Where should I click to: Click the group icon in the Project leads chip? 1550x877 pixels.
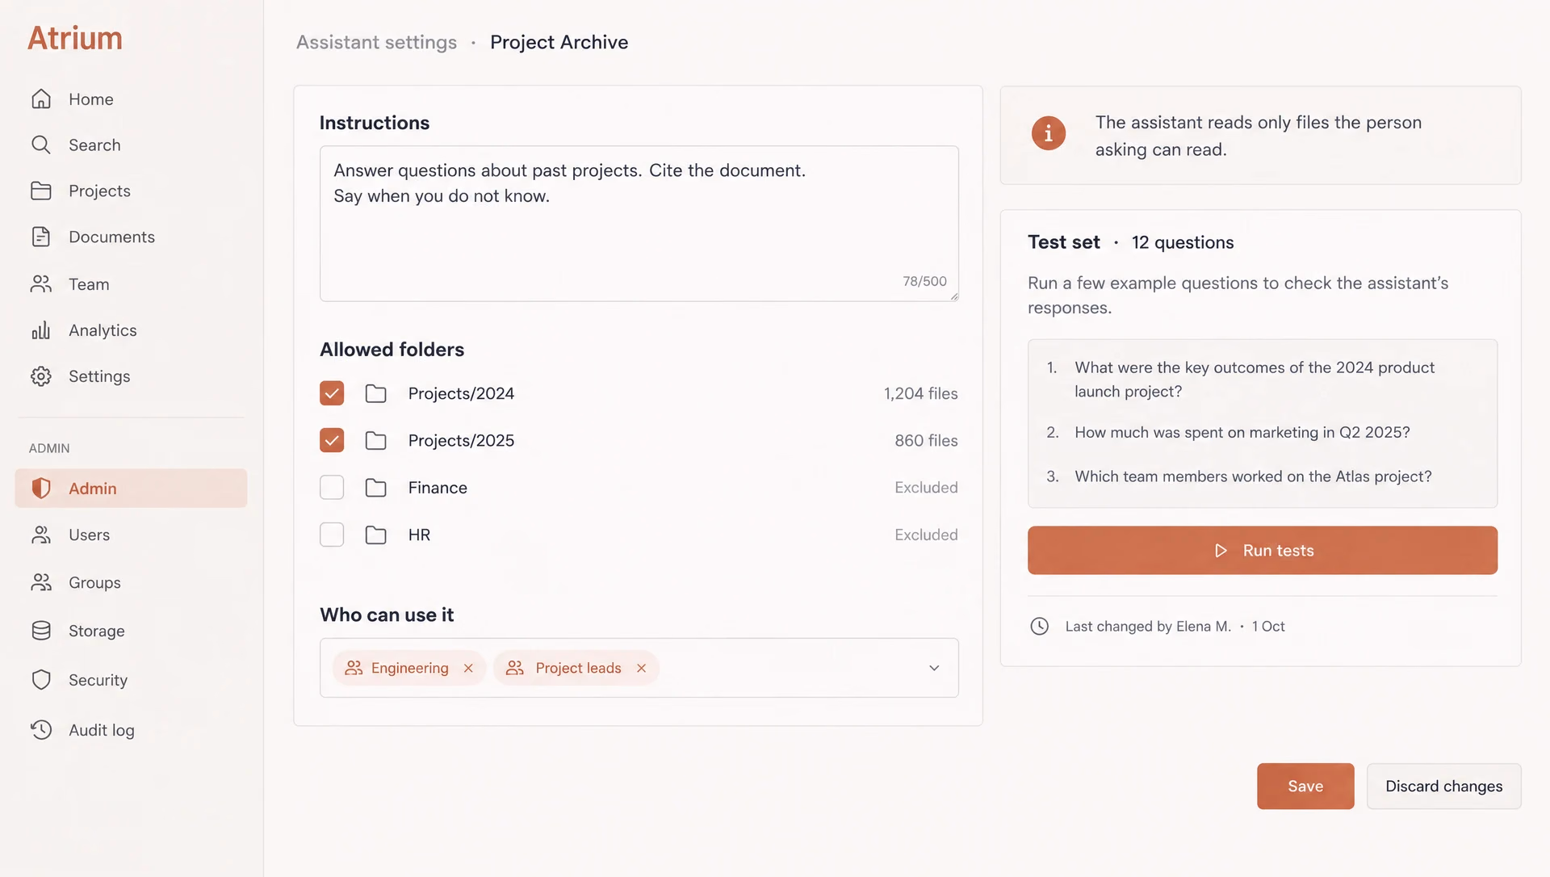click(515, 668)
